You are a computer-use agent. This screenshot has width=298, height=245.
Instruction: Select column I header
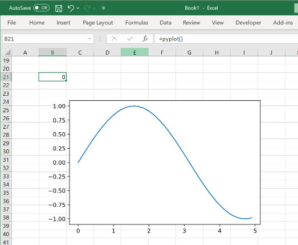(244, 52)
